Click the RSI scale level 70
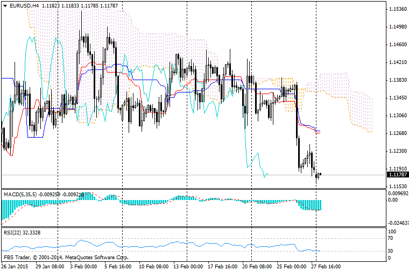The height and width of the screenshot is (271, 409). click(x=391, y=238)
